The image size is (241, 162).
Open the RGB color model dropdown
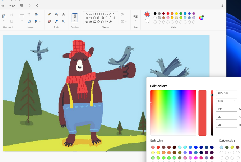tap(226, 101)
